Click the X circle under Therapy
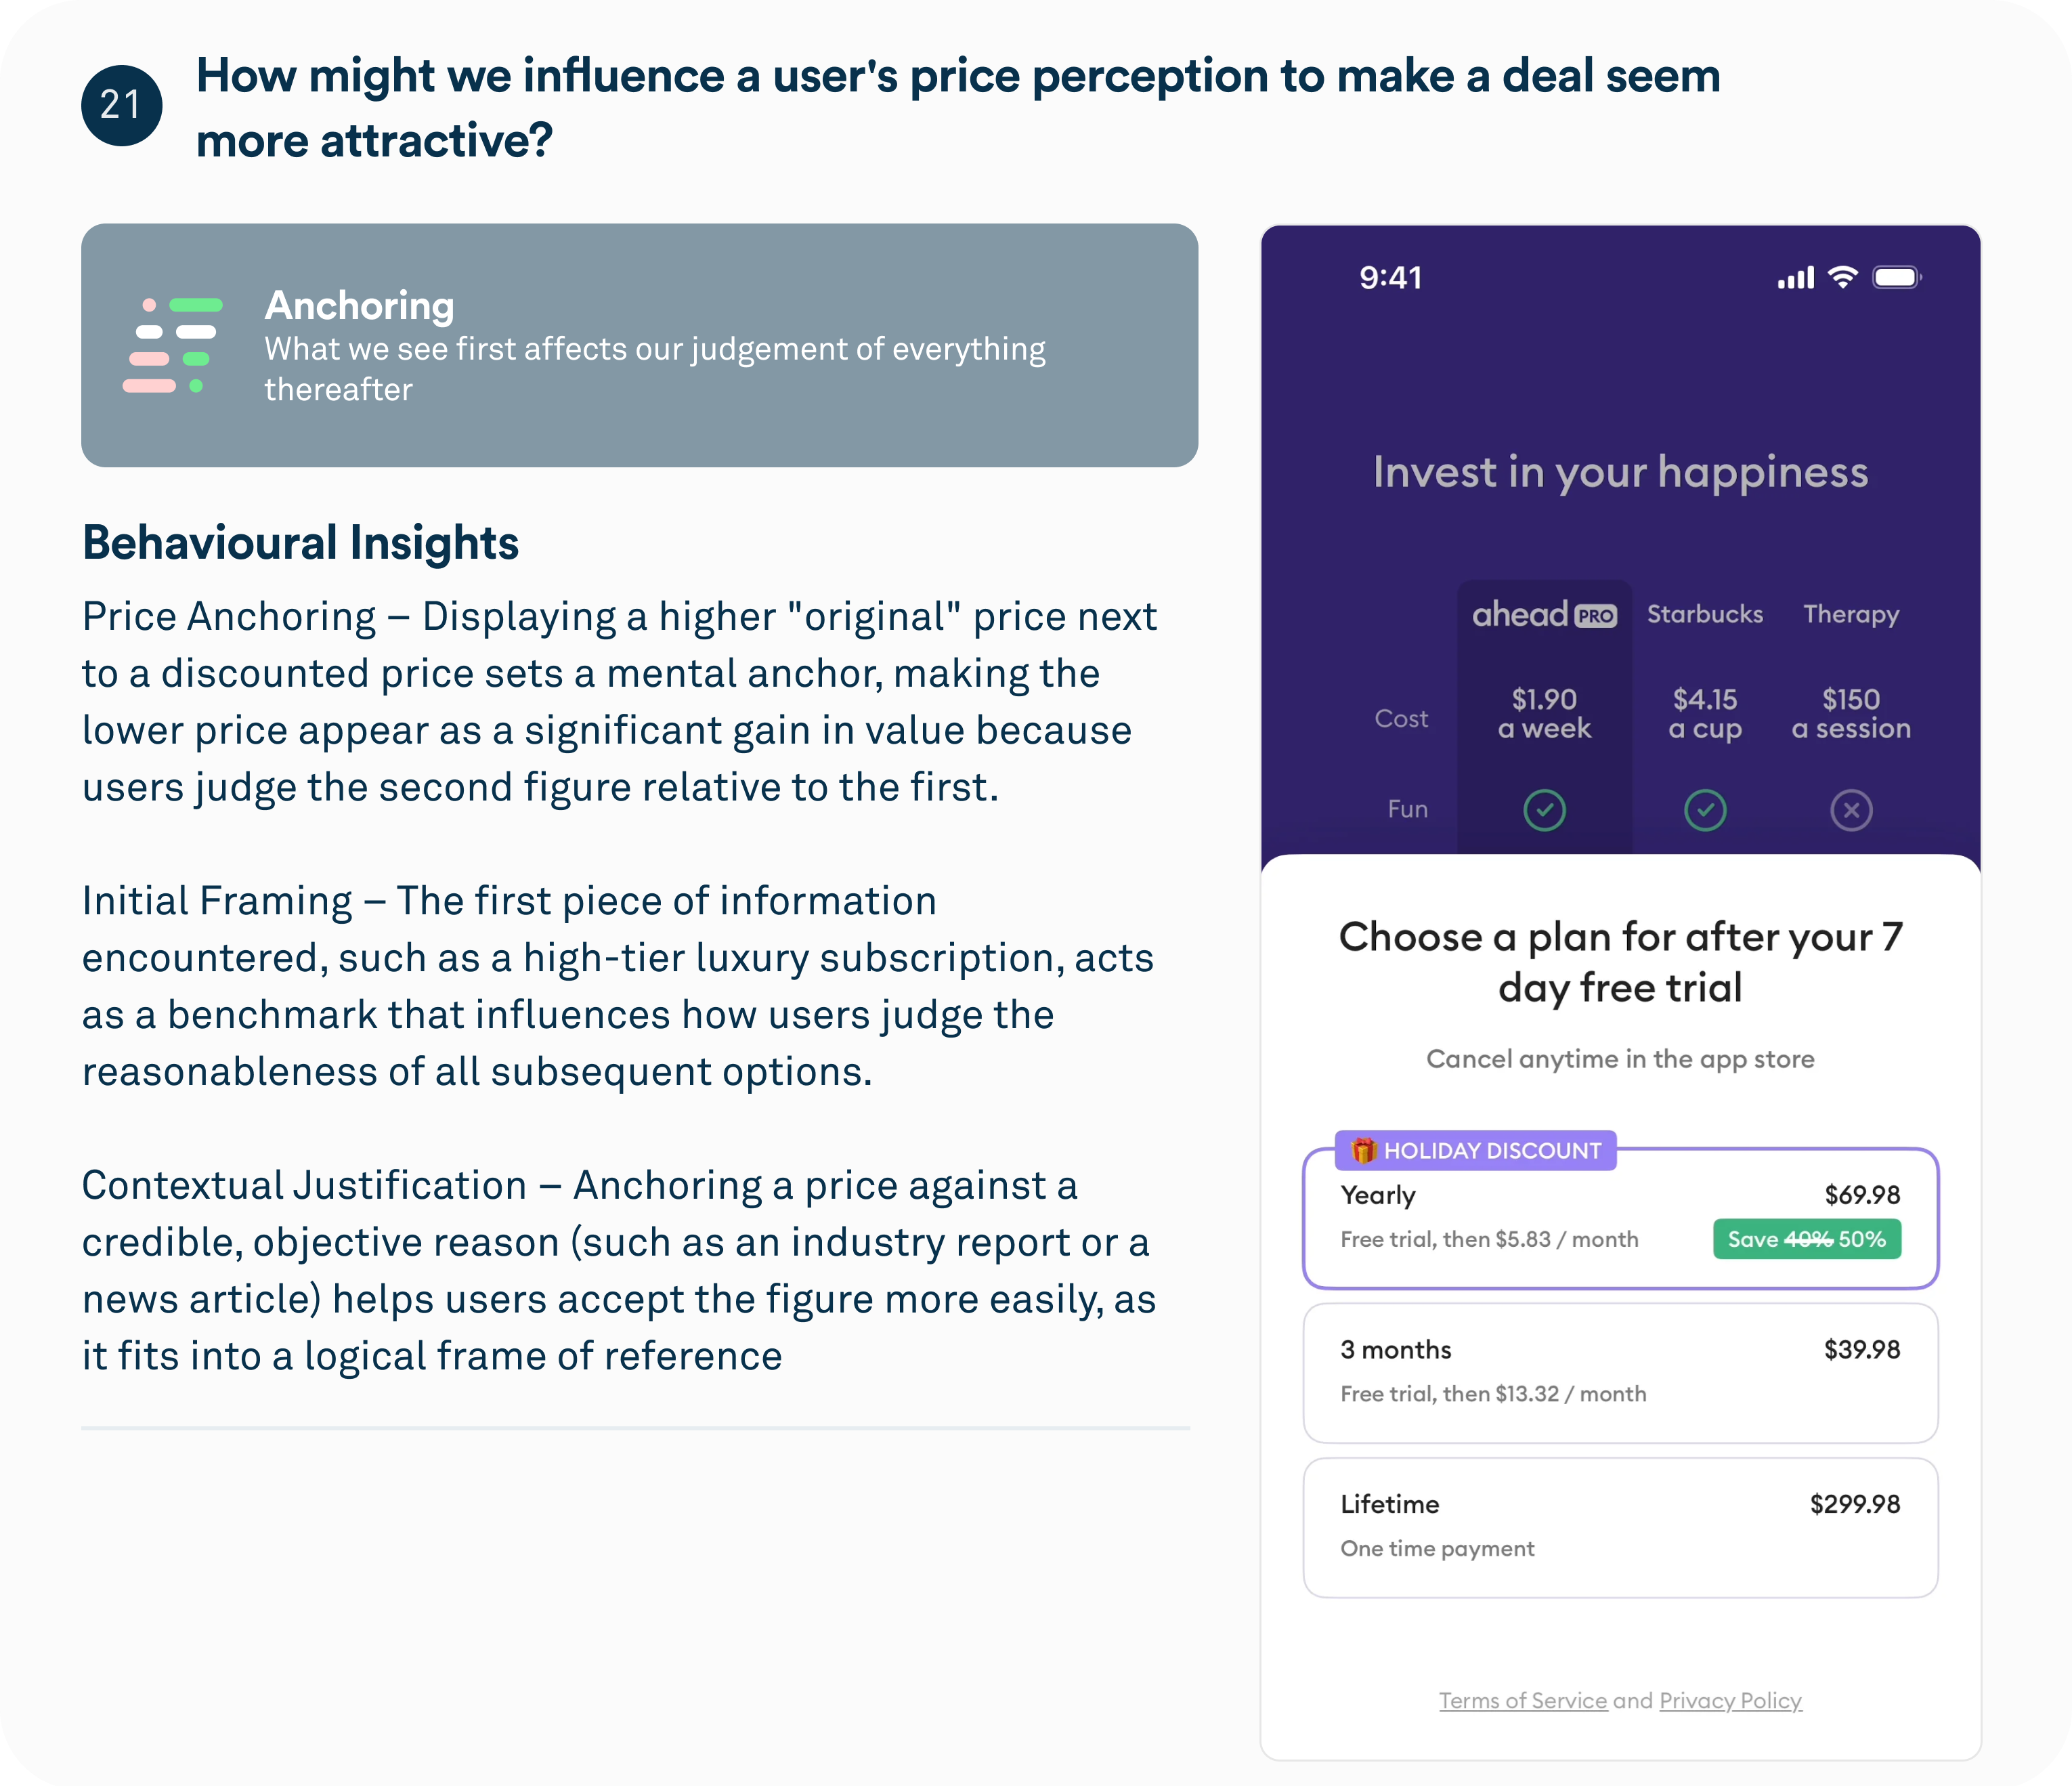 coord(1851,810)
